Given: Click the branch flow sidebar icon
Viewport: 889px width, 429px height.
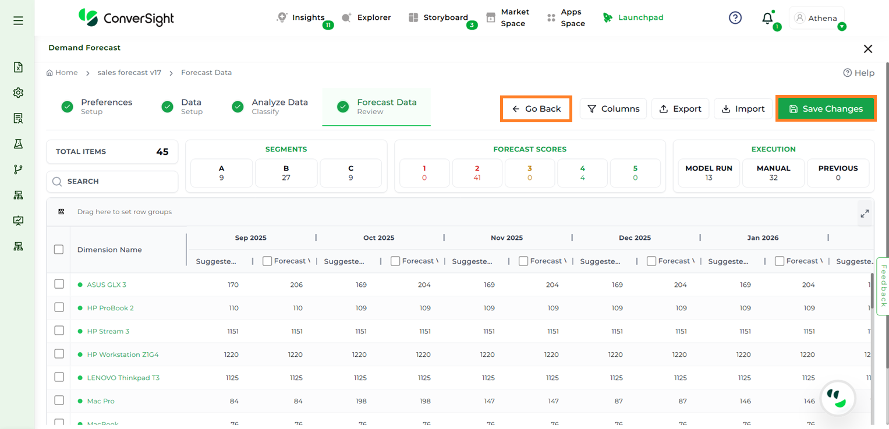Looking at the screenshot, I should pyautogui.click(x=18, y=169).
